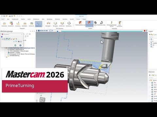Switch to the Solids ribbon tab

[x=29, y=19]
